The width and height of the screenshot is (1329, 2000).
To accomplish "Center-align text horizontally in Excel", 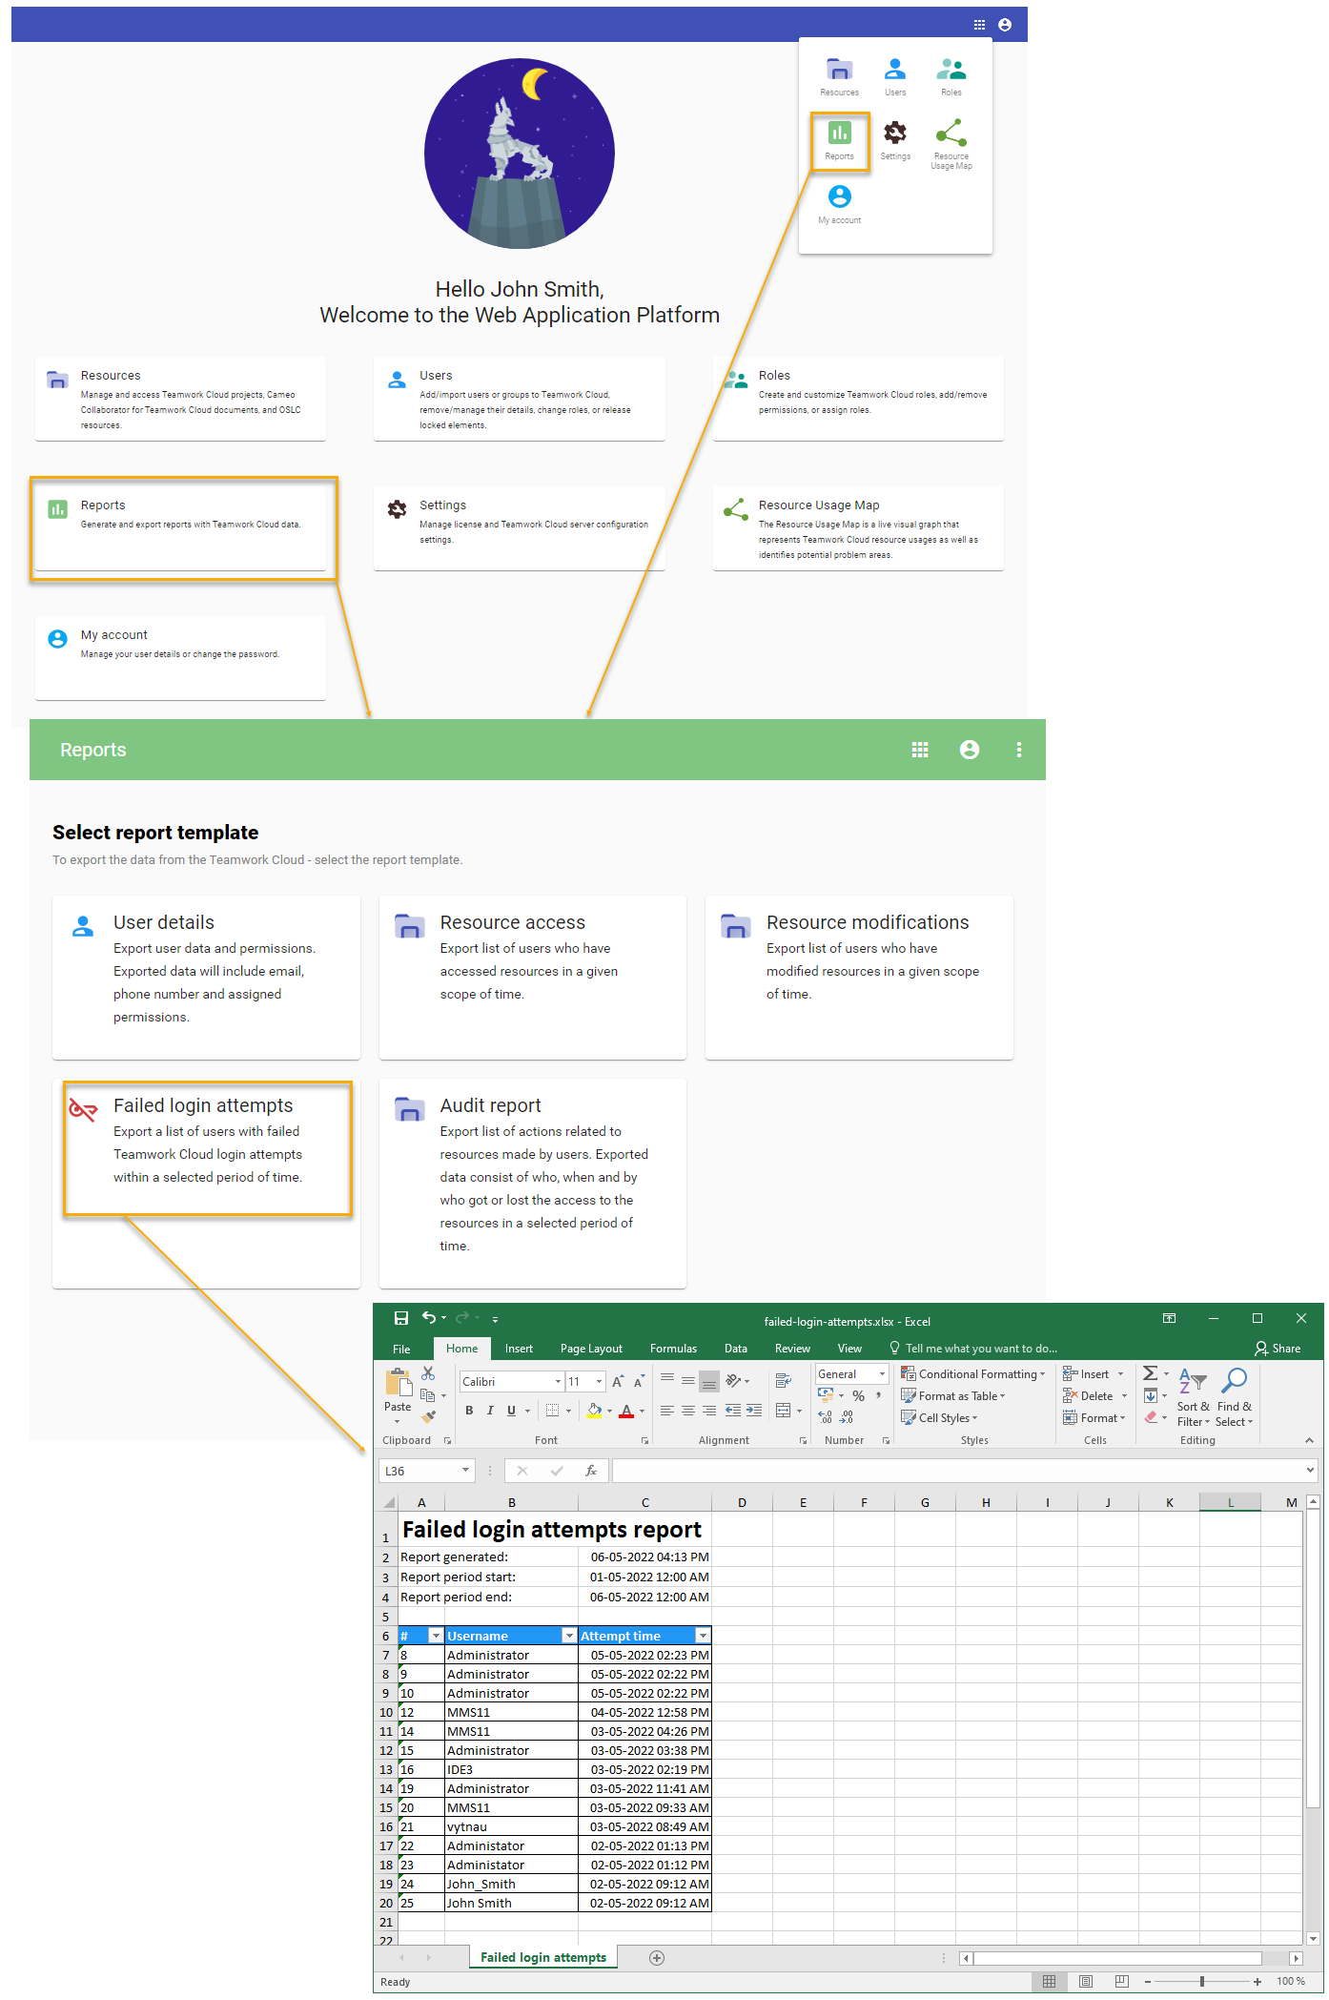I will point(687,1411).
